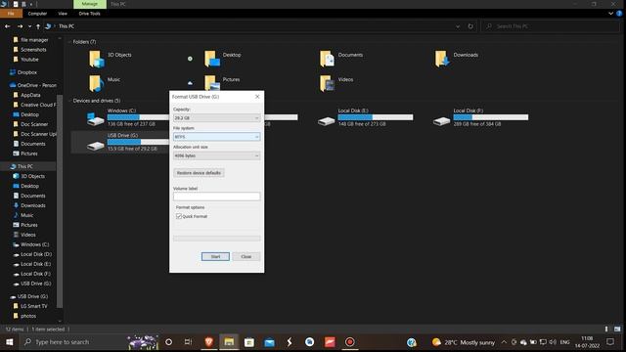Image resolution: width=626 pixels, height=352 pixels.
Task: Open the recent locations dropdown arrow
Action: click(x=29, y=26)
